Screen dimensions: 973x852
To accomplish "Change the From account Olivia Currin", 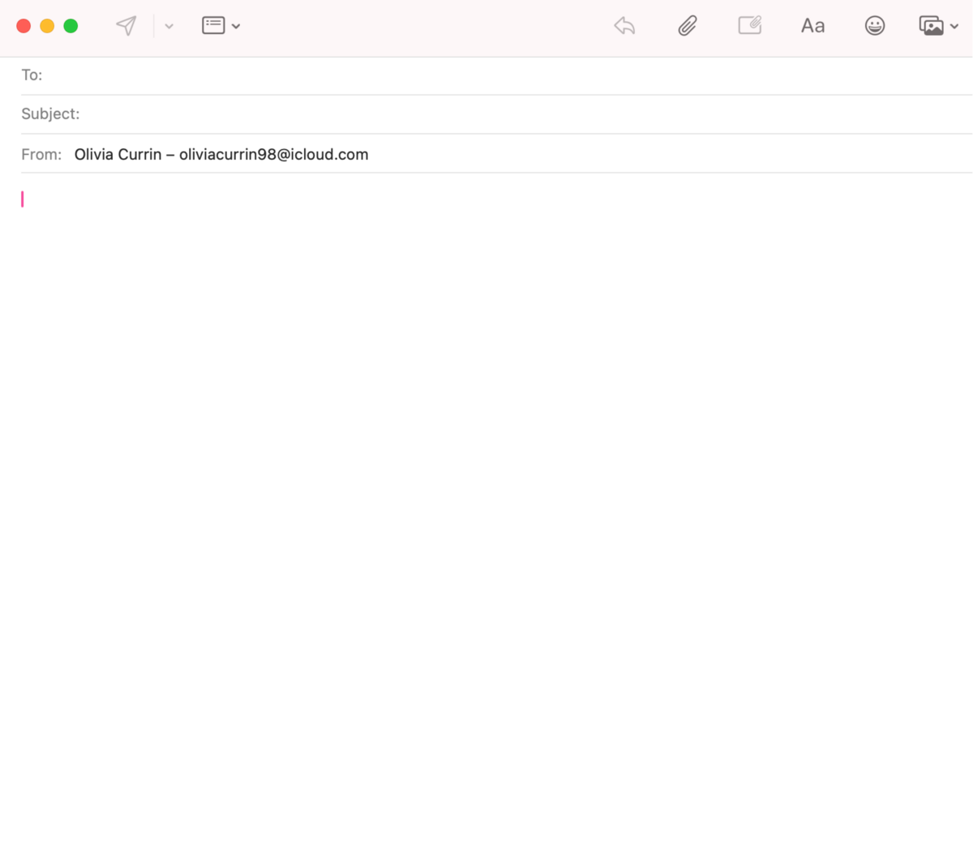I will coord(221,154).
